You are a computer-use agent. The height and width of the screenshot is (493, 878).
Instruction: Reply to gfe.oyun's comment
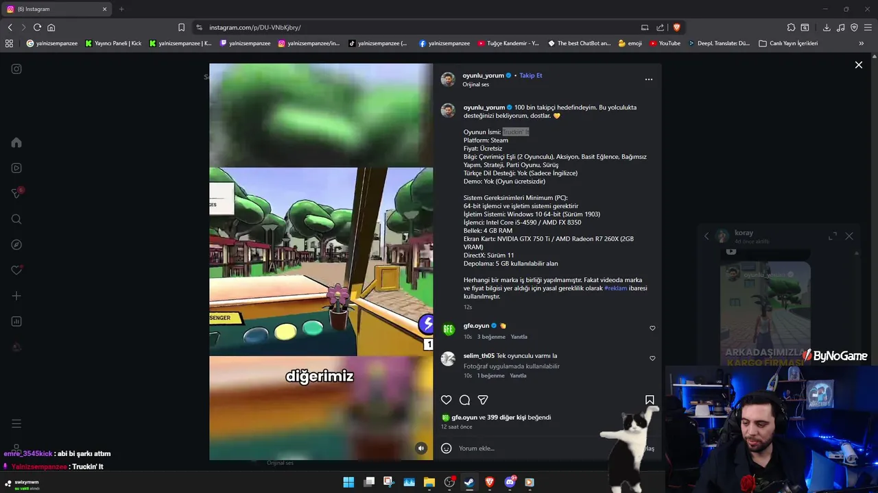(519, 337)
